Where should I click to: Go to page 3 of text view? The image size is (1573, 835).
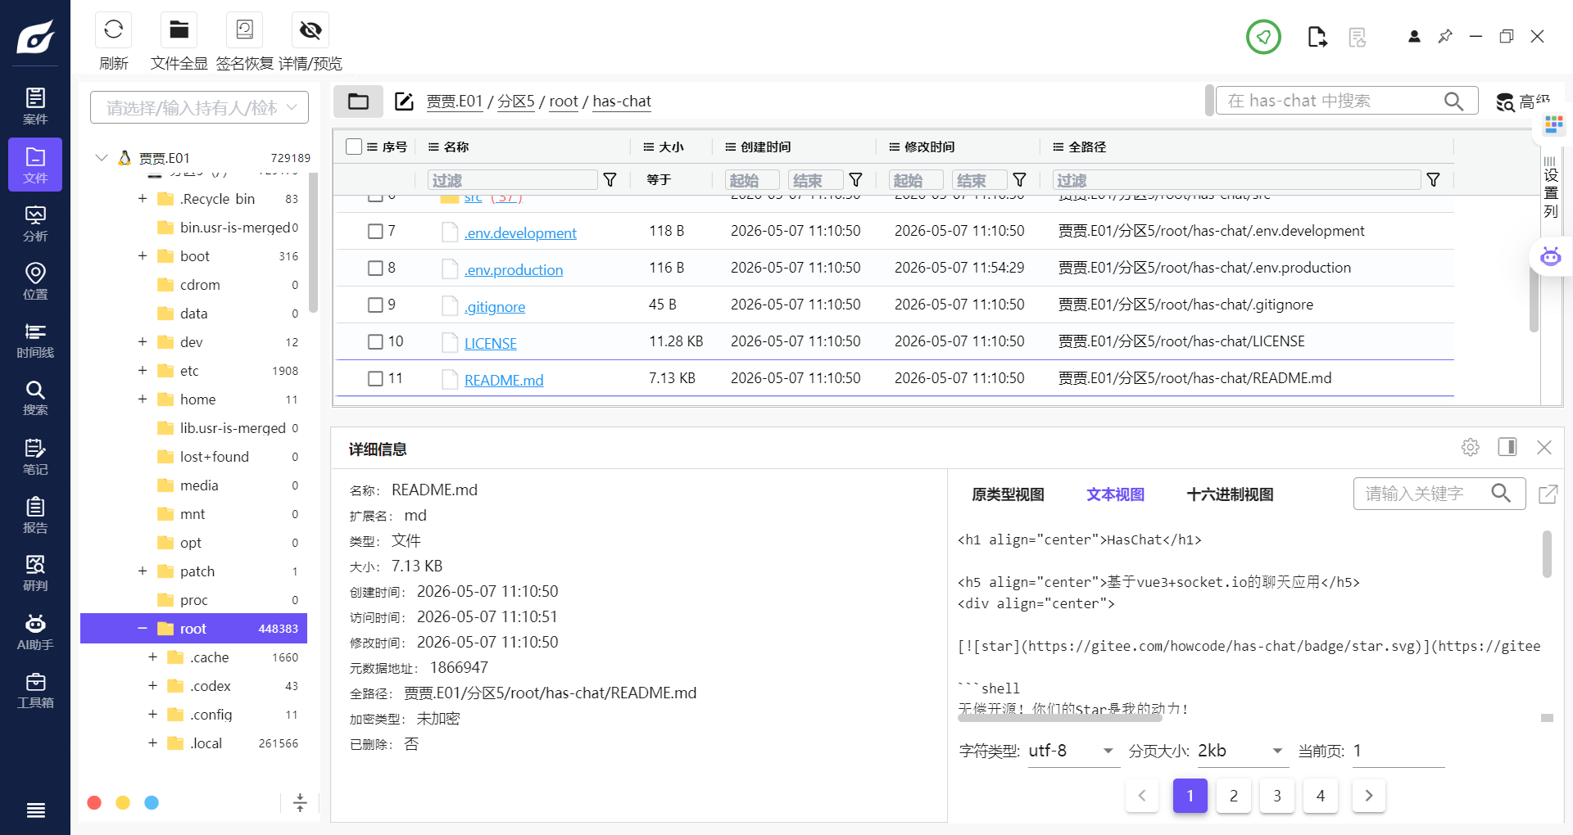coord(1277,796)
